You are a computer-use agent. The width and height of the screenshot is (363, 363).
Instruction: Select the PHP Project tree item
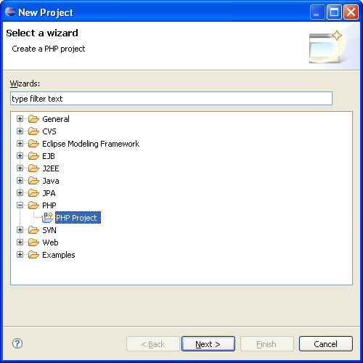(78, 218)
